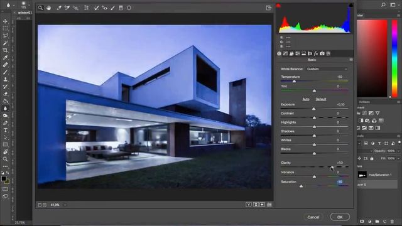The image size is (402, 226).
Task: Select the Clone Stamp tool
Action: [5, 80]
